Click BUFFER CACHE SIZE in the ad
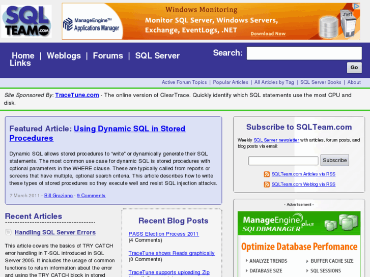The image size is (370, 277). tap(332, 261)
